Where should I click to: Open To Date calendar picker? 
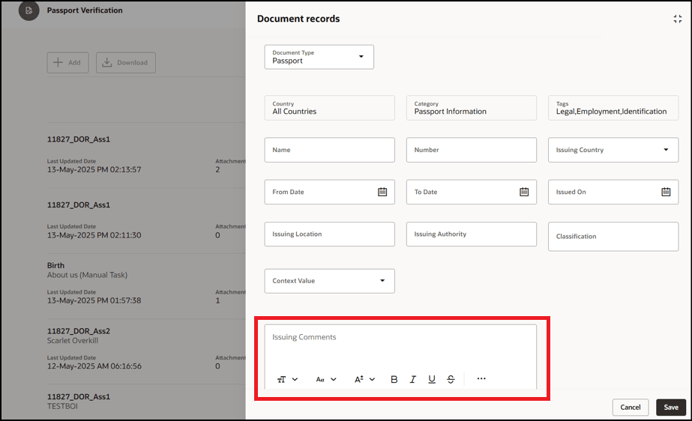[x=524, y=192]
